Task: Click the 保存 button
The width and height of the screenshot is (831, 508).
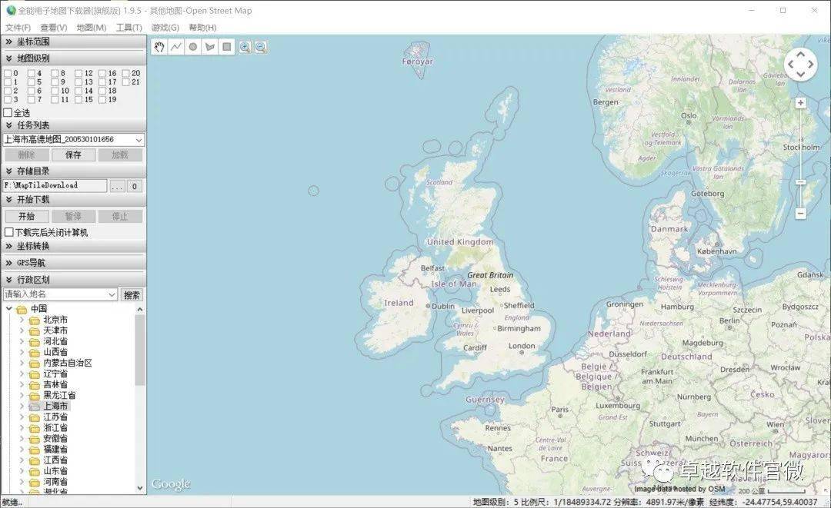Action: point(73,155)
